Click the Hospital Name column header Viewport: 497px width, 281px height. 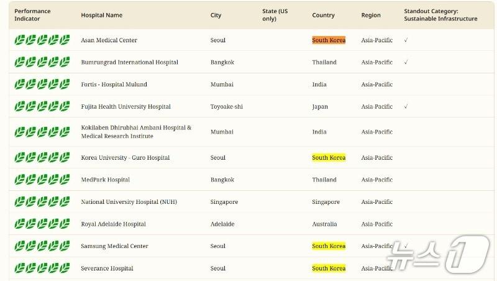click(x=101, y=15)
